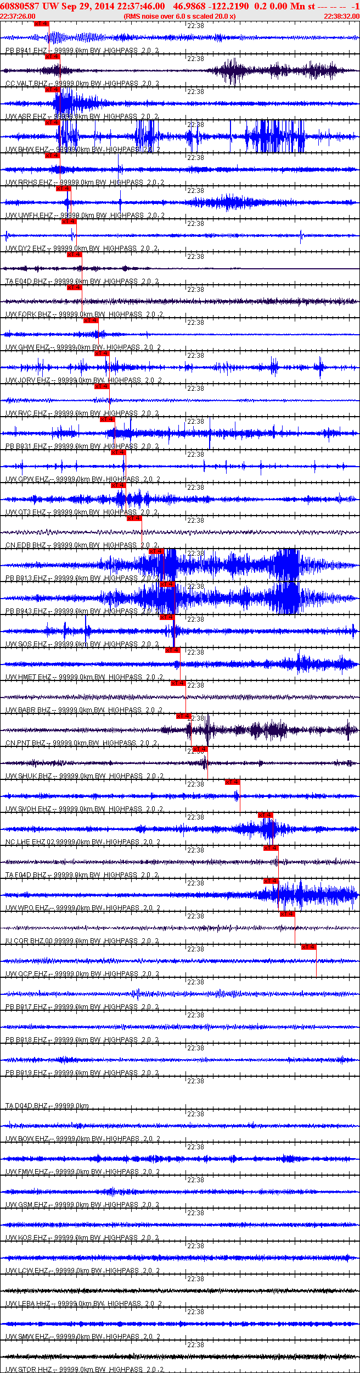Click the UW.FORK.BHZ station label

point(29,314)
